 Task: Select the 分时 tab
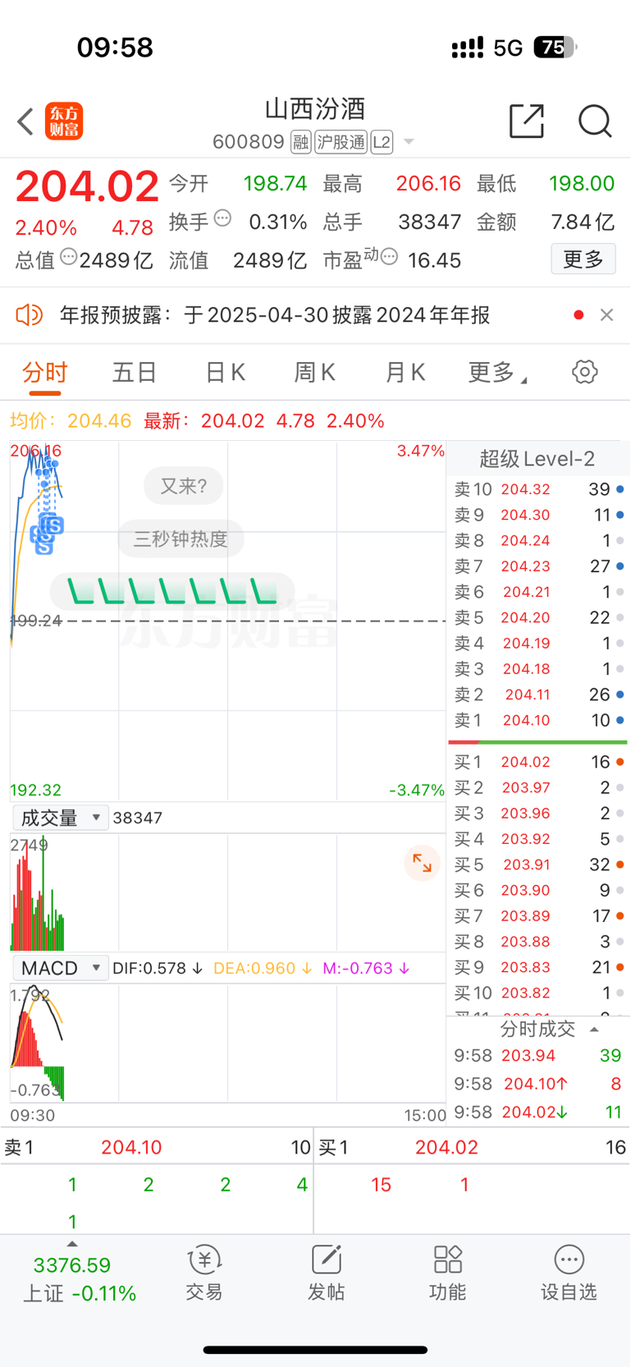coord(45,373)
